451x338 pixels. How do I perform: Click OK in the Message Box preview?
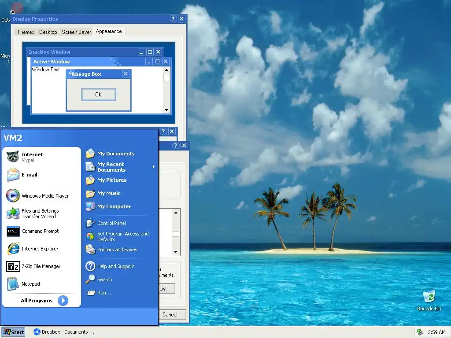click(99, 95)
